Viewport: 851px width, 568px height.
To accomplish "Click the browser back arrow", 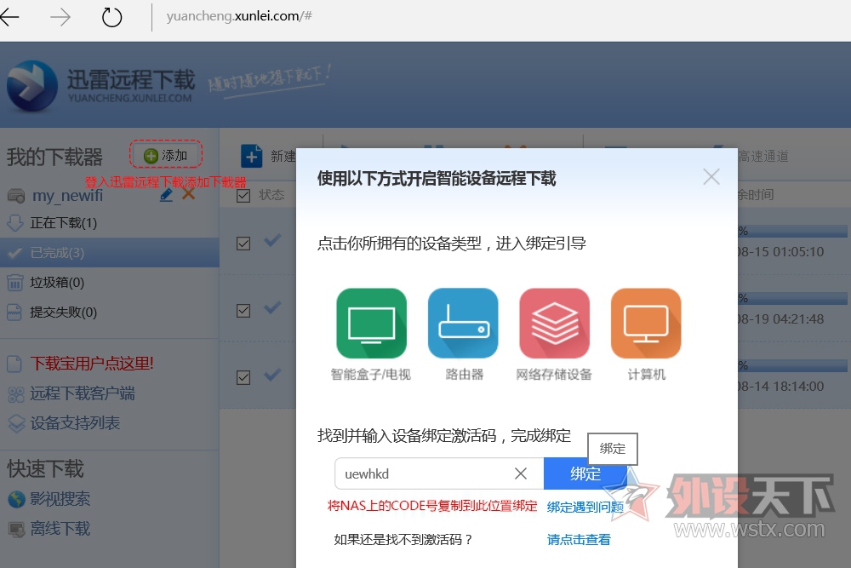I will tap(9, 17).
